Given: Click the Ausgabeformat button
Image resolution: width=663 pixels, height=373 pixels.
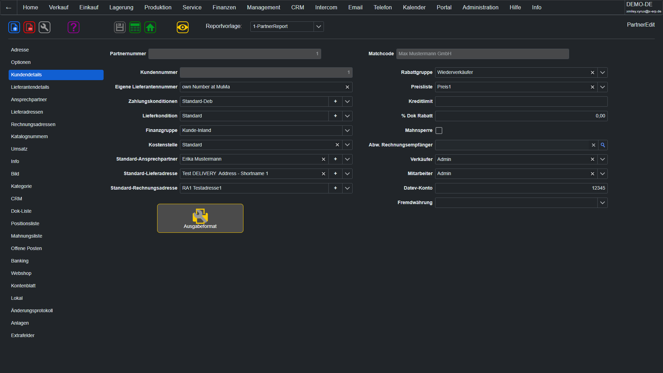Looking at the screenshot, I should (x=200, y=218).
